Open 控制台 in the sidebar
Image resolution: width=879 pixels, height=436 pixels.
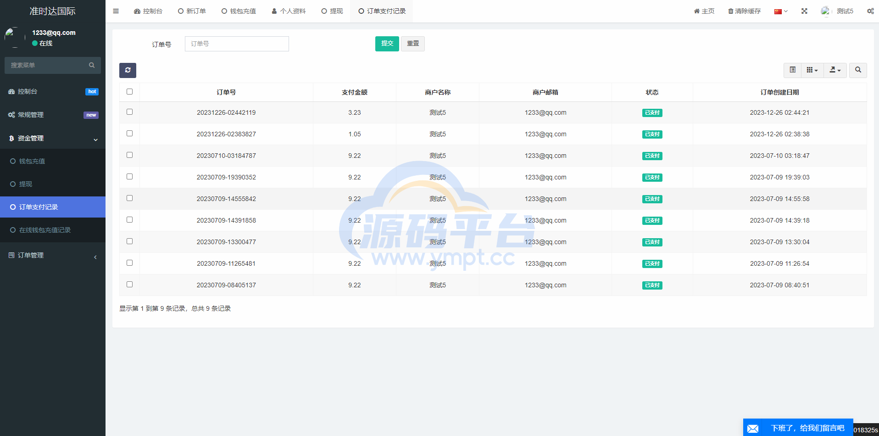point(53,91)
